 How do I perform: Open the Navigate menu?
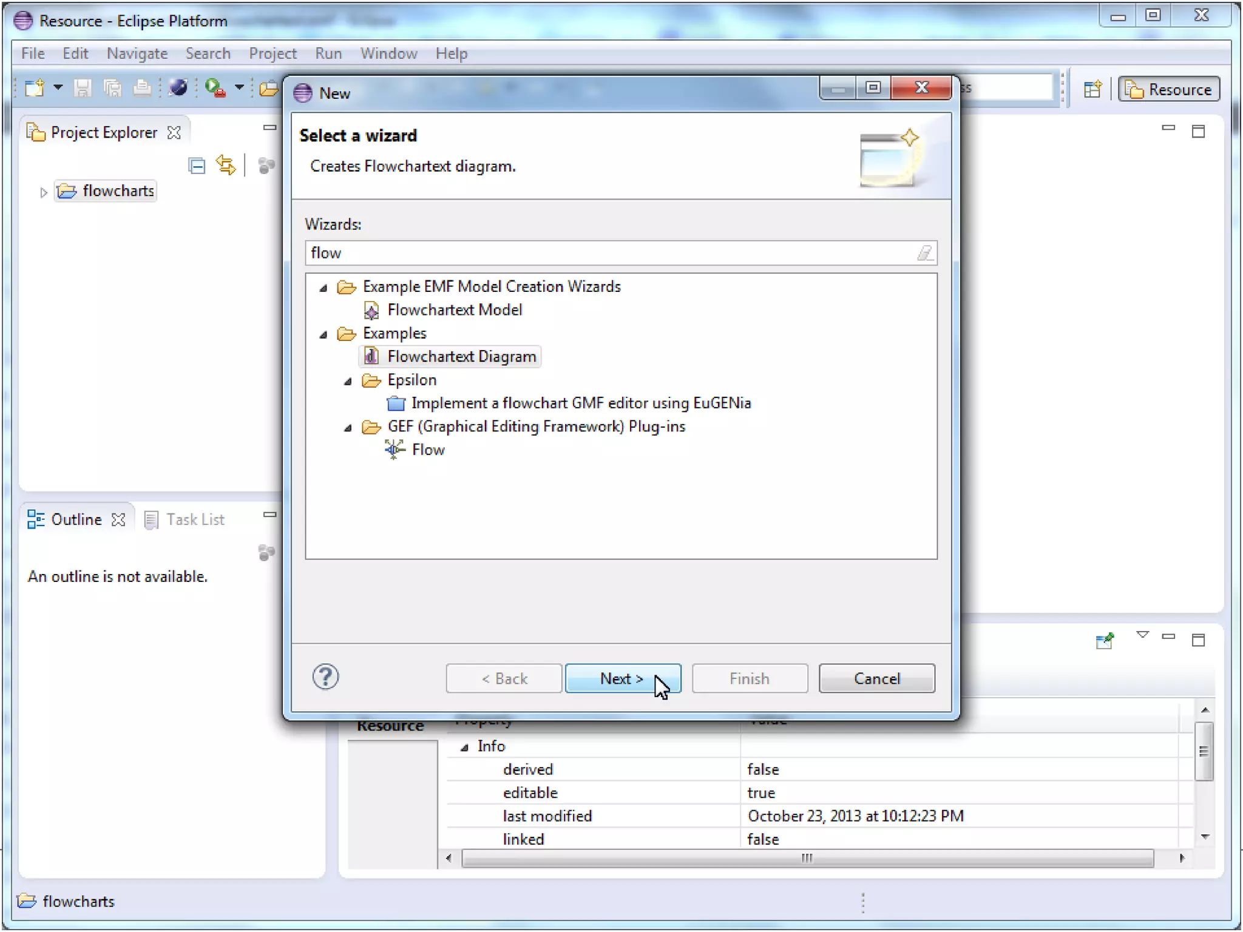pos(137,53)
